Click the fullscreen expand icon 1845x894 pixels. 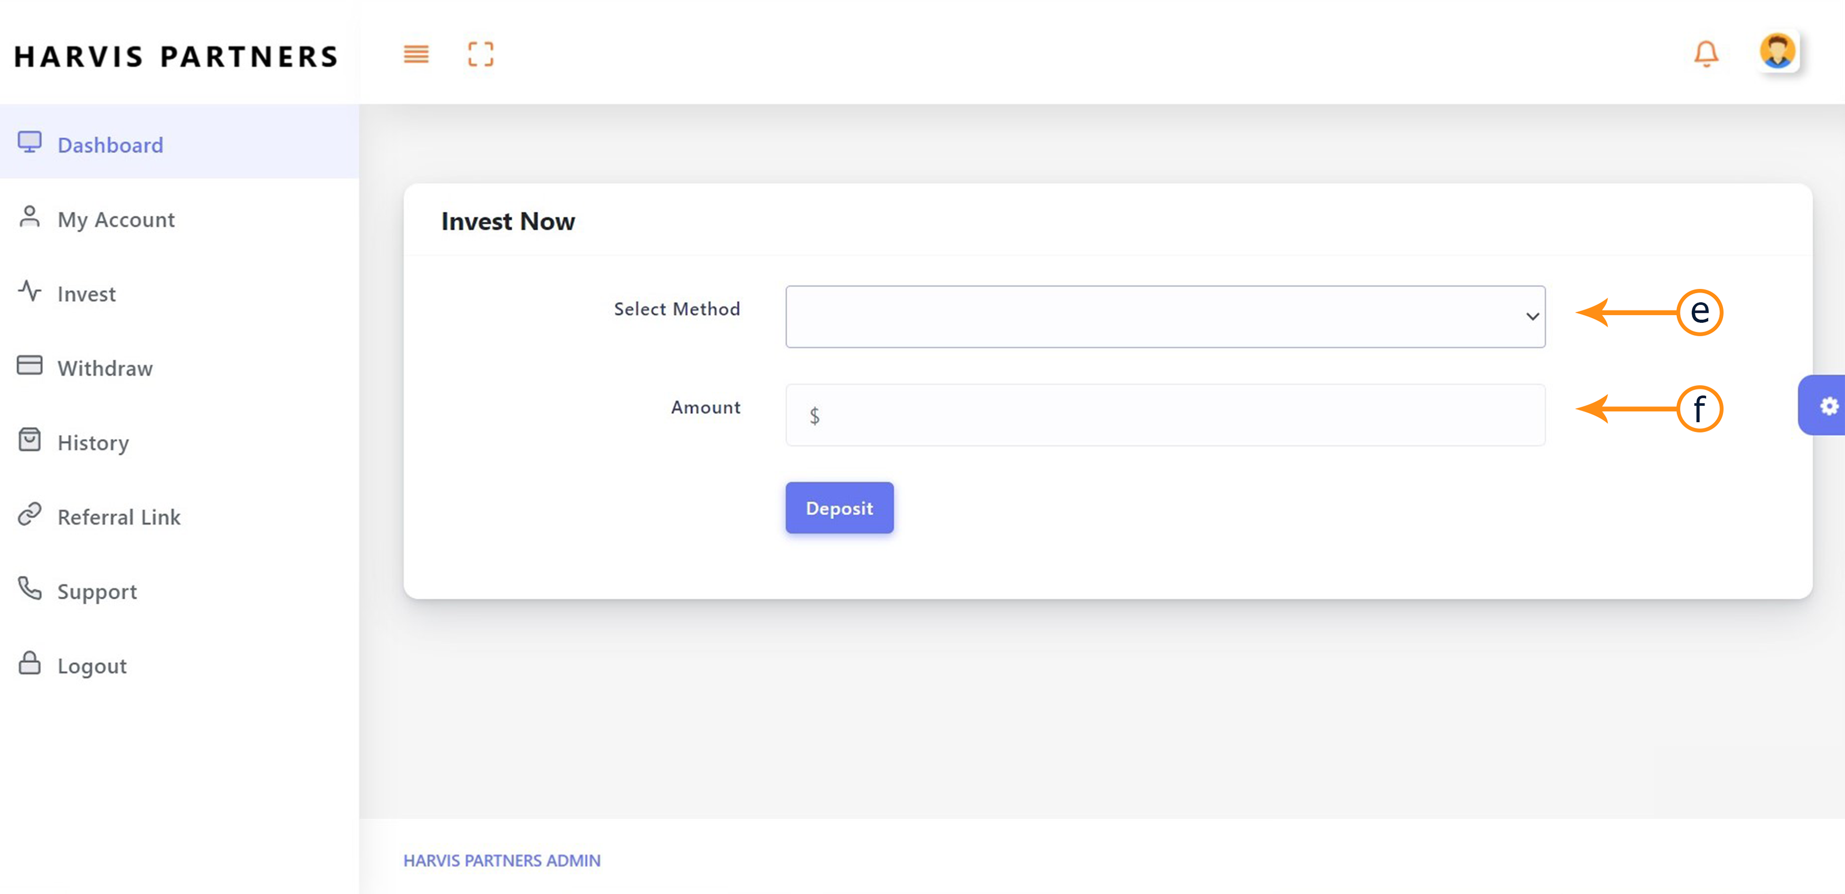pyautogui.click(x=481, y=55)
